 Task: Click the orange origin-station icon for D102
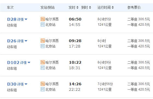pos(43,62)
